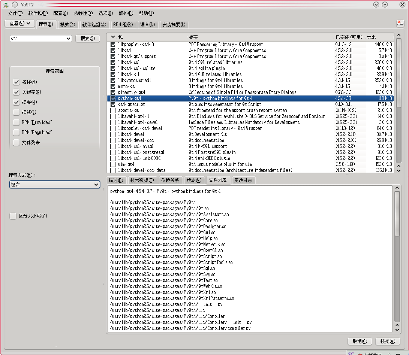Enable RPM "Requires" search checkbox
Viewport: 409px width, 355px height.
(16, 133)
